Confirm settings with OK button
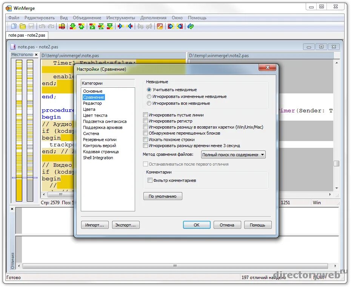This screenshot has width=351, height=287. [x=197, y=225]
